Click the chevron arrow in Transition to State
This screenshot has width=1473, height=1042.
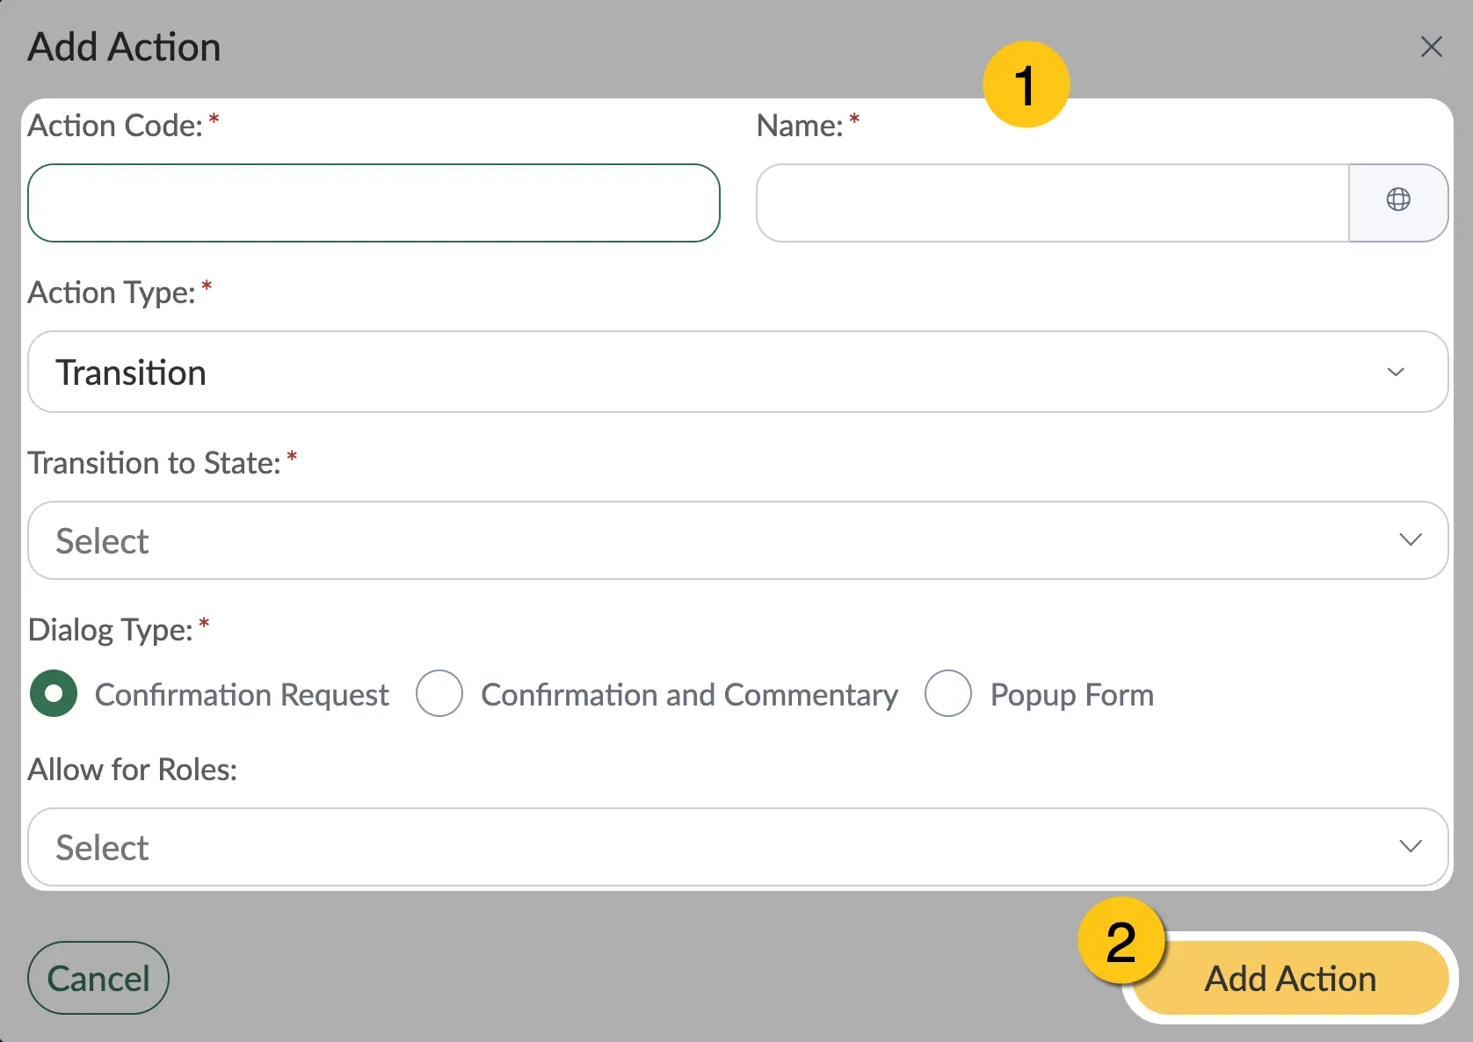(x=1410, y=539)
